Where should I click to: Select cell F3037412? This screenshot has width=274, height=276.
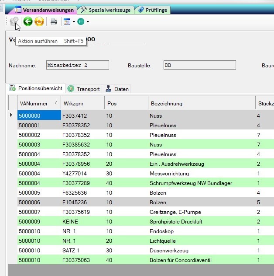(x=82, y=115)
